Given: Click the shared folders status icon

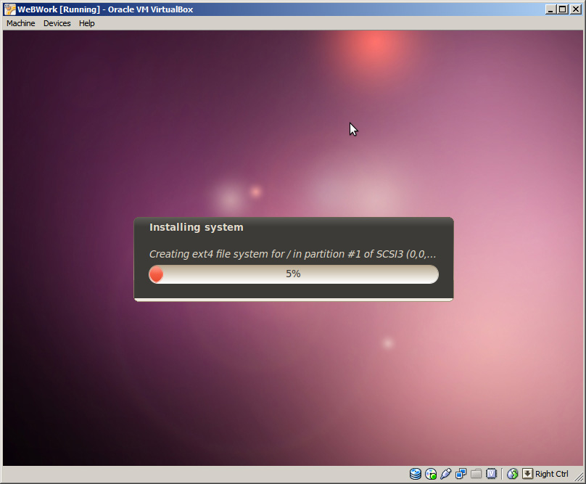Looking at the screenshot, I should [476, 474].
